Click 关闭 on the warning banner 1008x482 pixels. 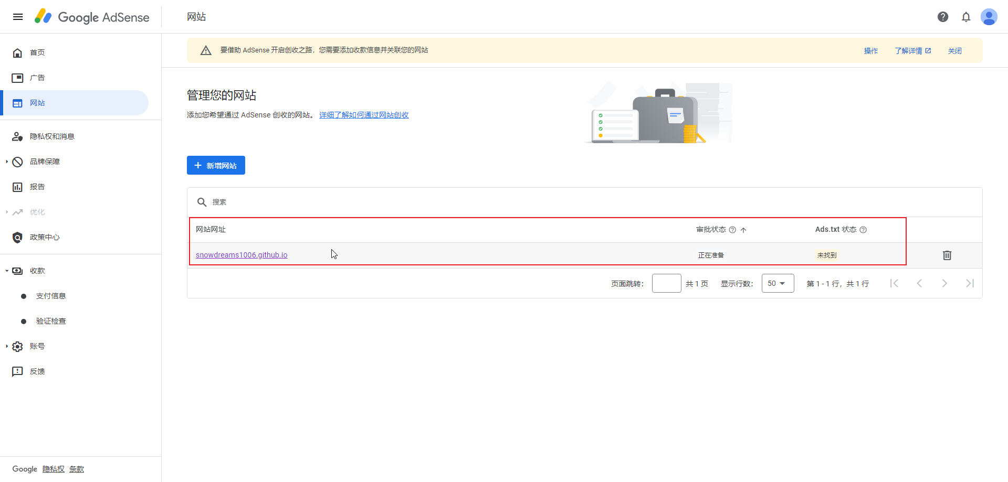click(x=954, y=51)
